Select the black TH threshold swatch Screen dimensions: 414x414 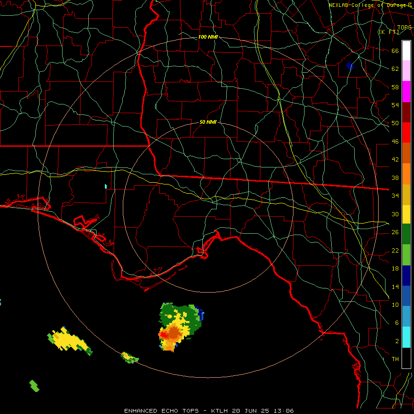click(406, 358)
